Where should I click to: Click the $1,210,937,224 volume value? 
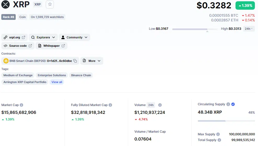click(x=150, y=112)
